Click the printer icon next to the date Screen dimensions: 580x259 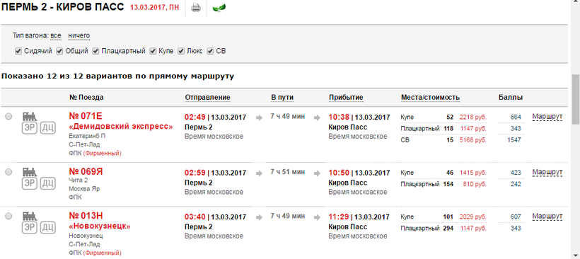(x=196, y=7)
